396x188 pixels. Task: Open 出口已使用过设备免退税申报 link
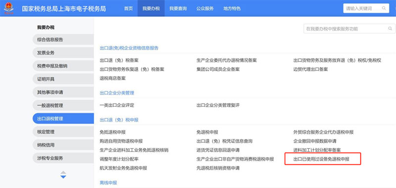click(x=321, y=159)
